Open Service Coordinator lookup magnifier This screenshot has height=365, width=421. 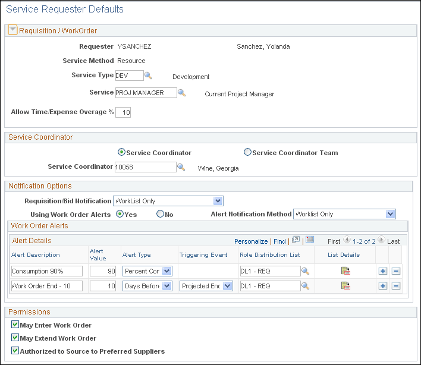click(181, 167)
